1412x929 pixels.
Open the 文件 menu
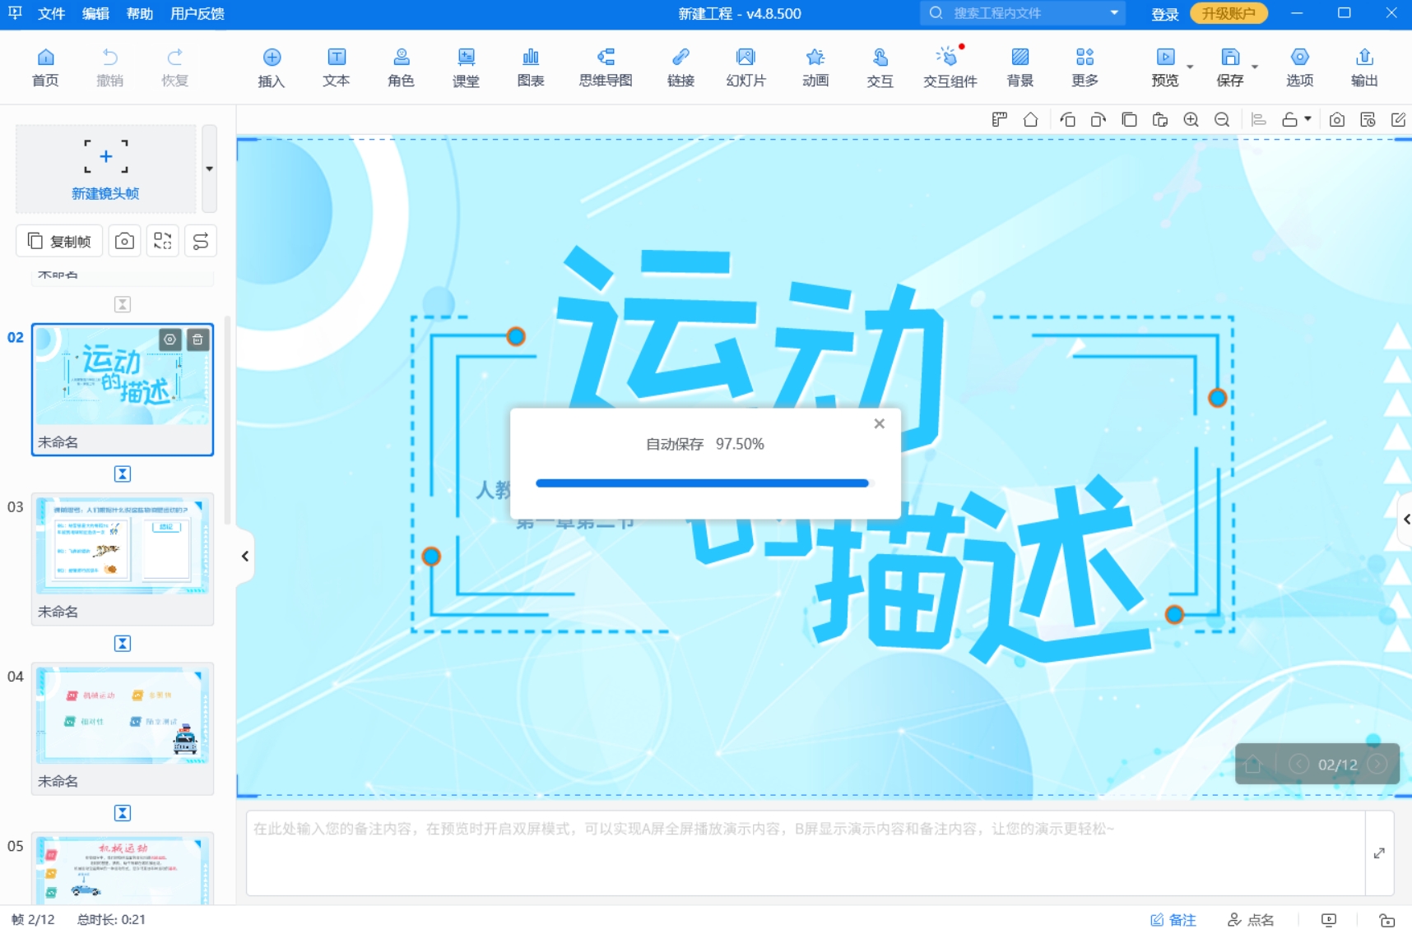[51, 13]
